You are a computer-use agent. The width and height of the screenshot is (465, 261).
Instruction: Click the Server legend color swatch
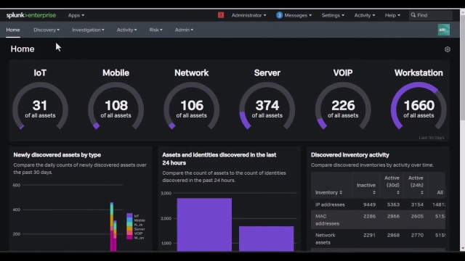(x=129, y=229)
